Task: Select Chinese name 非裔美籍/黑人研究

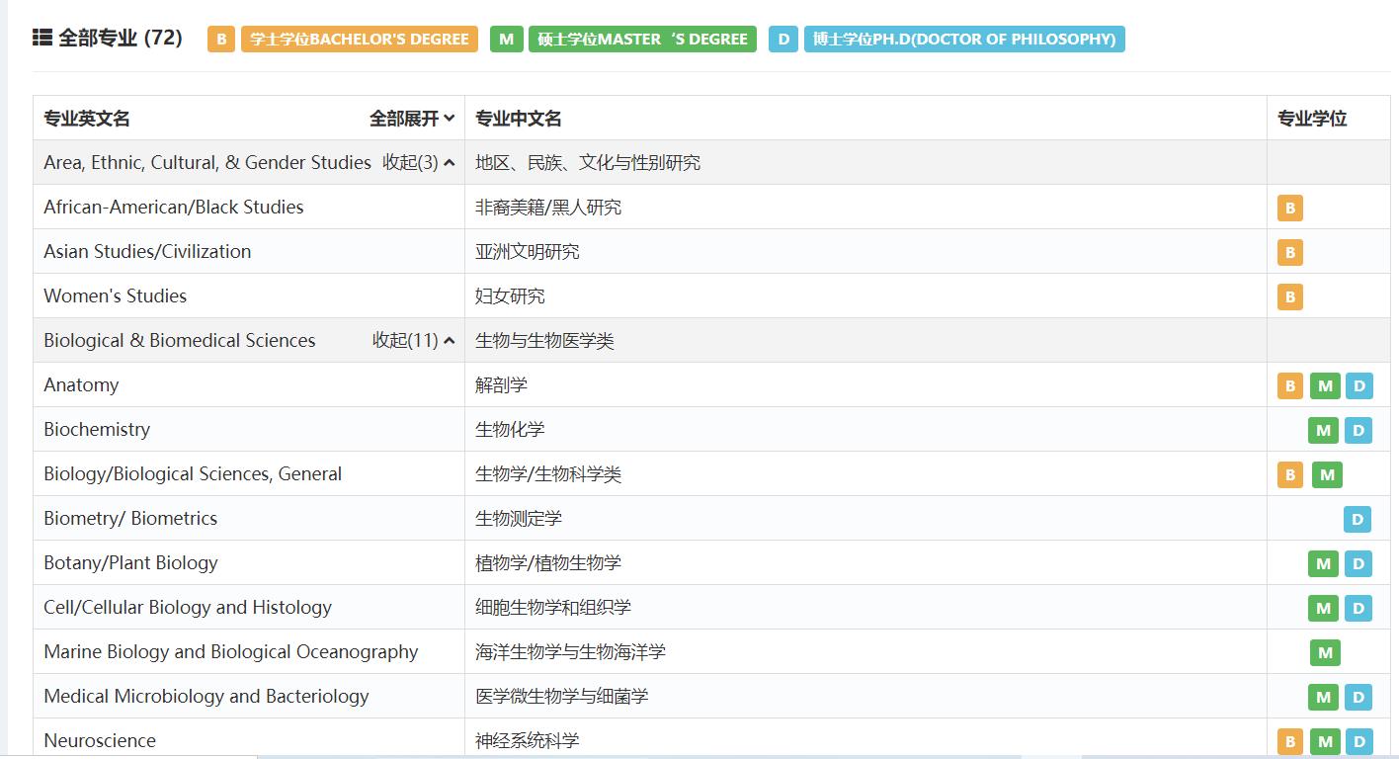Action: tap(548, 208)
